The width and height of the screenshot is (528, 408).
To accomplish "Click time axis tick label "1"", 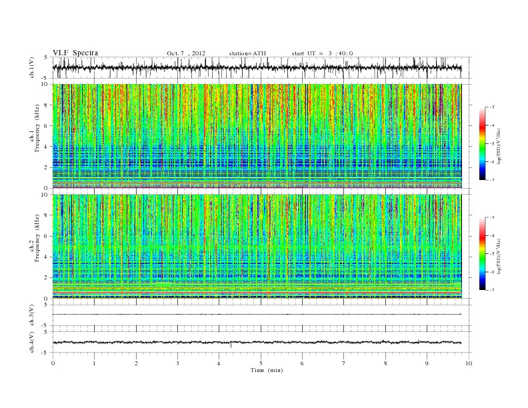I will (94, 363).
